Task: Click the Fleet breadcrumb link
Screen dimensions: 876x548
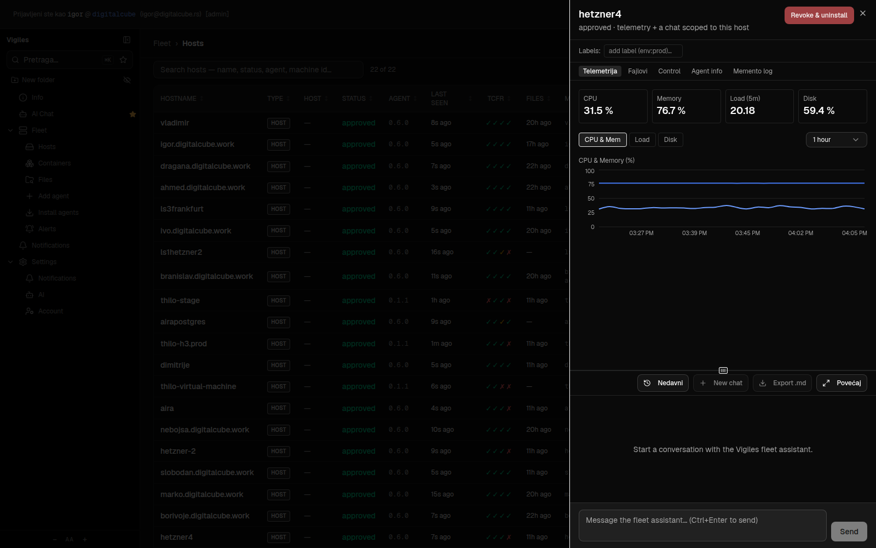Action: 162,43
